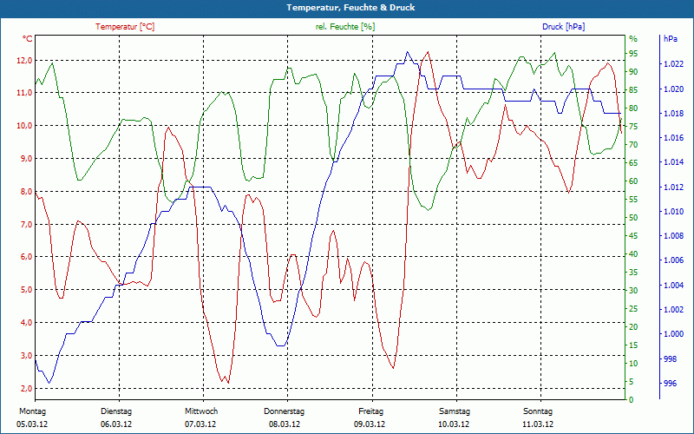The height and width of the screenshot is (434, 694).
Task: Click the 'Freitag' day label
Action: pyautogui.click(x=371, y=411)
